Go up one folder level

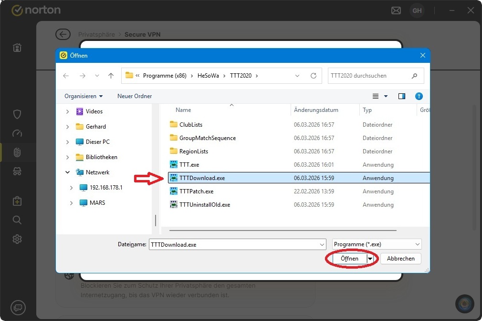pos(111,76)
